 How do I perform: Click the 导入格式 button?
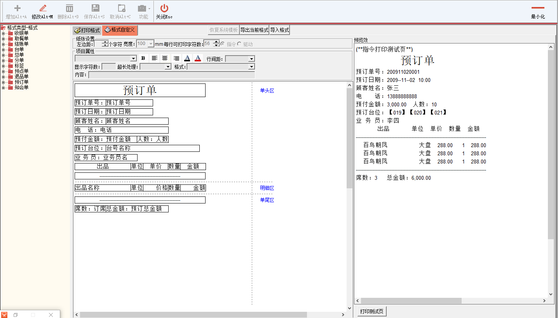point(280,30)
